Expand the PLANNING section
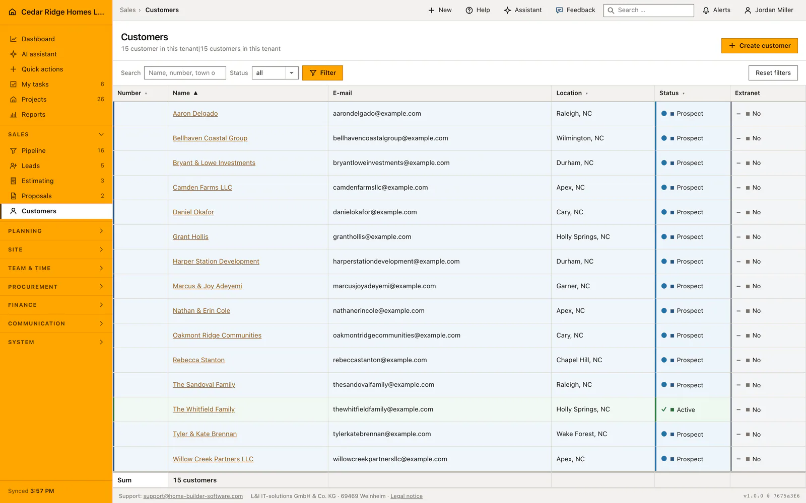This screenshot has height=503, width=806. coord(56,231)
